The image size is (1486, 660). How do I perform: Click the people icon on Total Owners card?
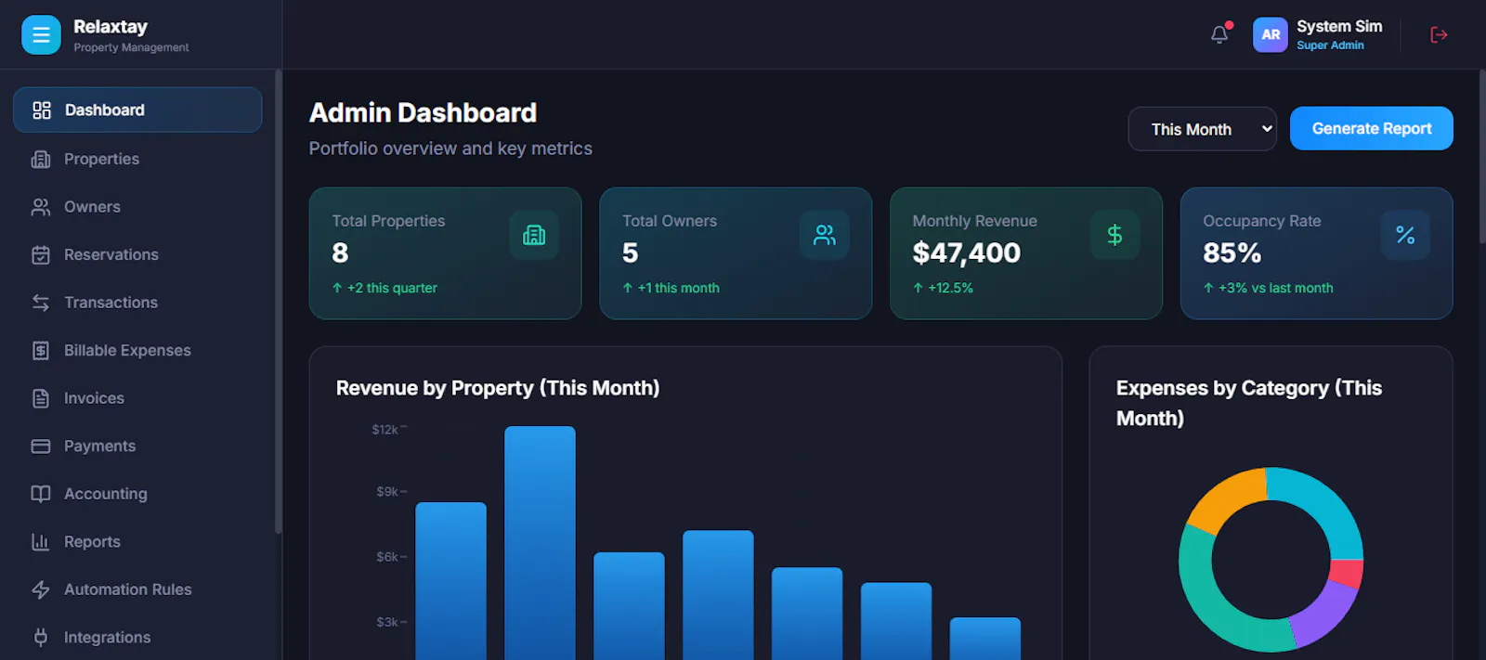[x=825, y=235]
